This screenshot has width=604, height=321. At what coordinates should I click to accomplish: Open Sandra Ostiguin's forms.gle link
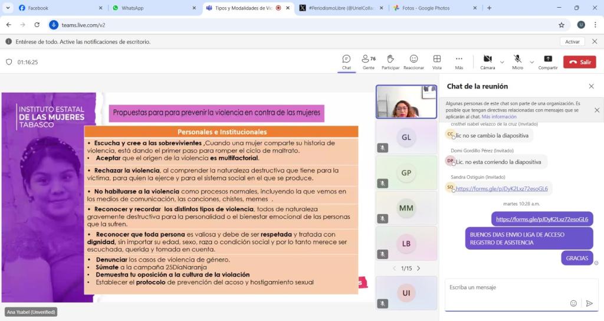[x=501, y=189]
